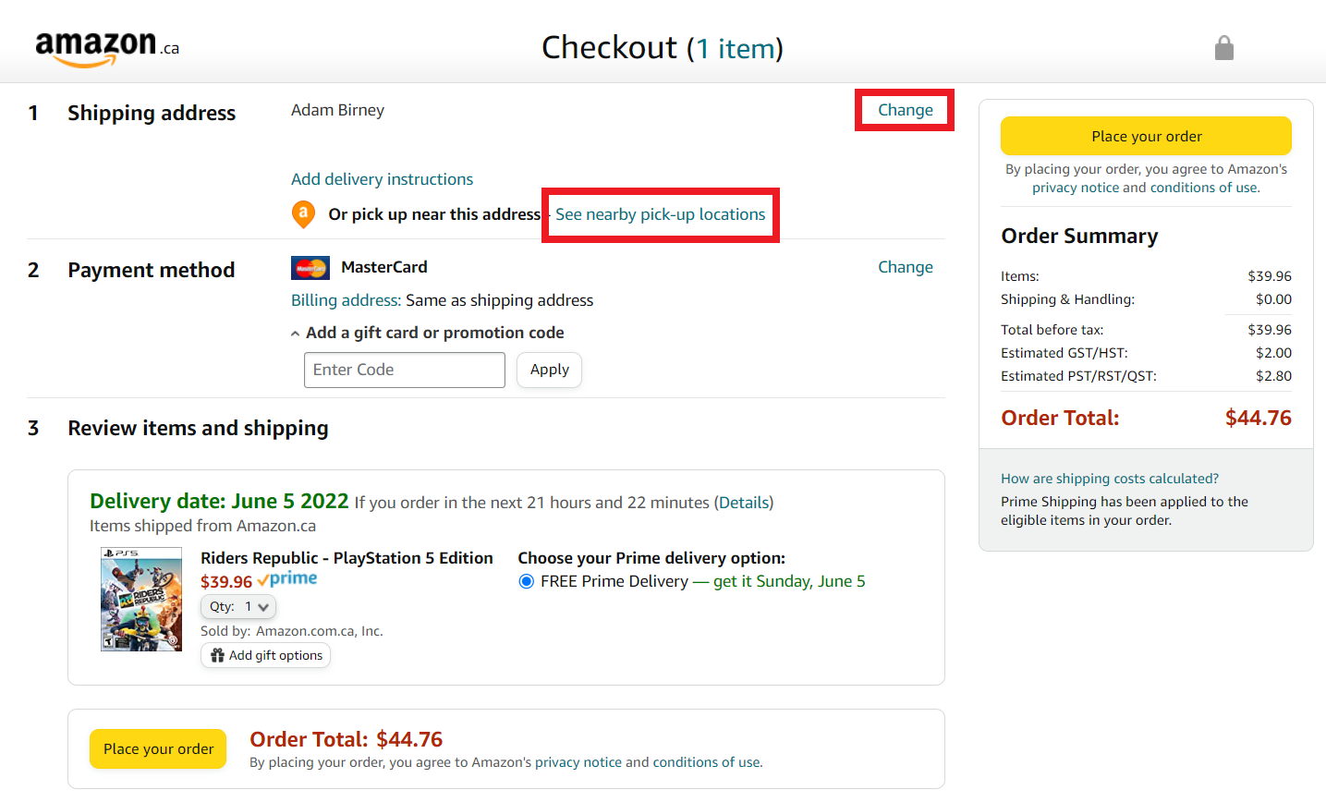Click how shipping costs are calculated
This screenshot has width=1326, height=802.
(x=1109, y=478)
